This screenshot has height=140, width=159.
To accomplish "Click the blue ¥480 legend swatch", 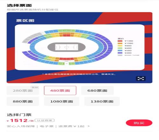I will click(x=120, y=51).
